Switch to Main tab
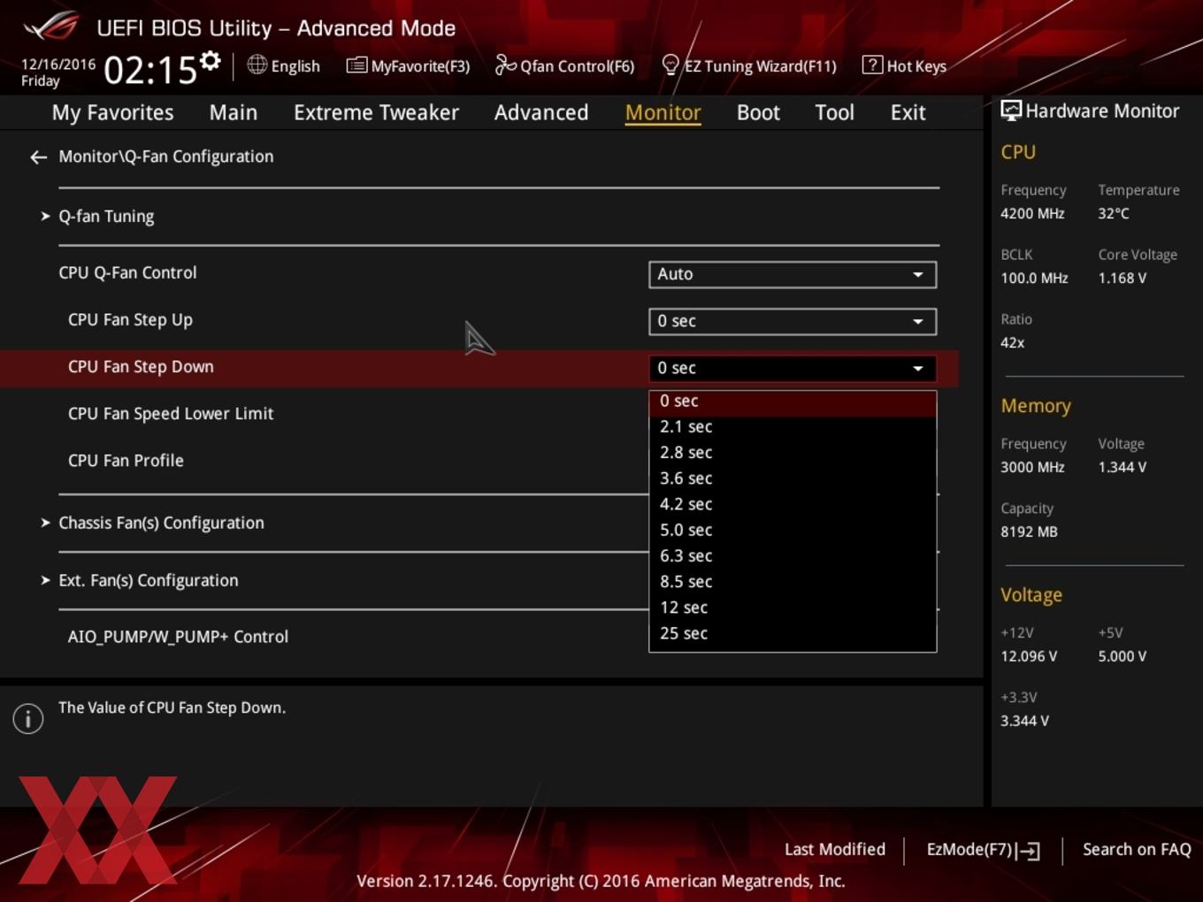Image resolution: width=1203 pixels, height=902 pixels. (234, 112)
